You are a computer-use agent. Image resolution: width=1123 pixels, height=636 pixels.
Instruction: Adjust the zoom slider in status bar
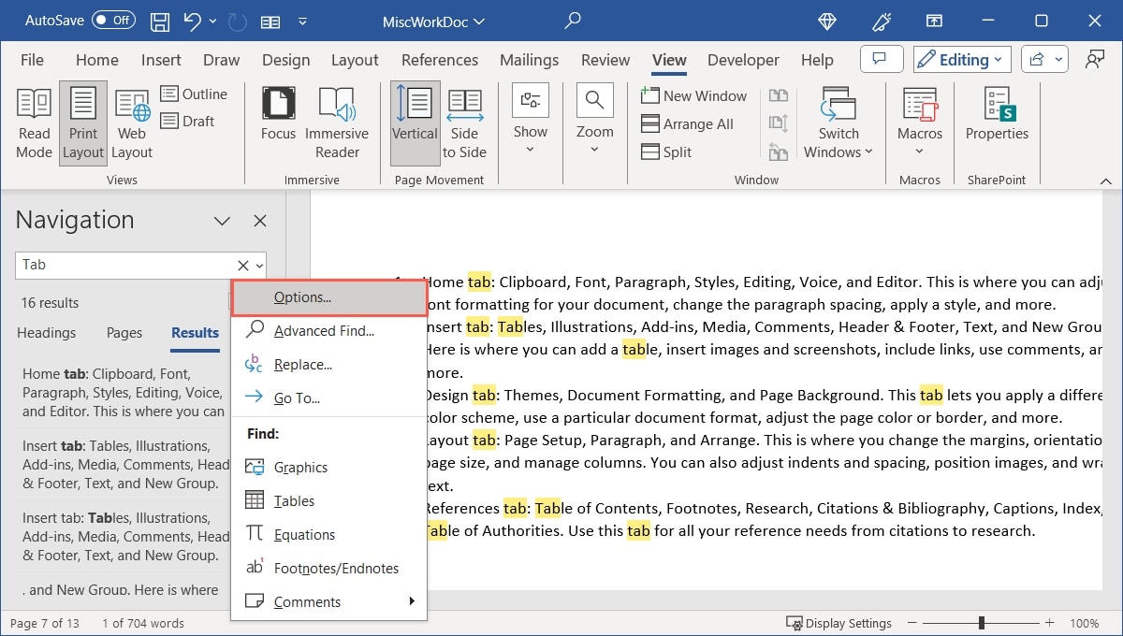pyautogui.click(x=980, y=622)
